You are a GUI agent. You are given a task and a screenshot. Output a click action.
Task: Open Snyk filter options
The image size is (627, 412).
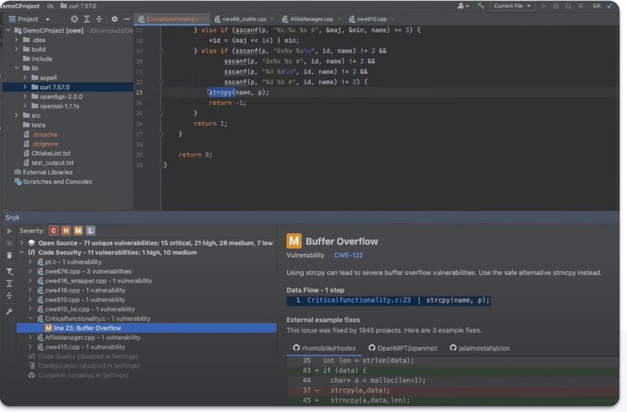point(10,271)
